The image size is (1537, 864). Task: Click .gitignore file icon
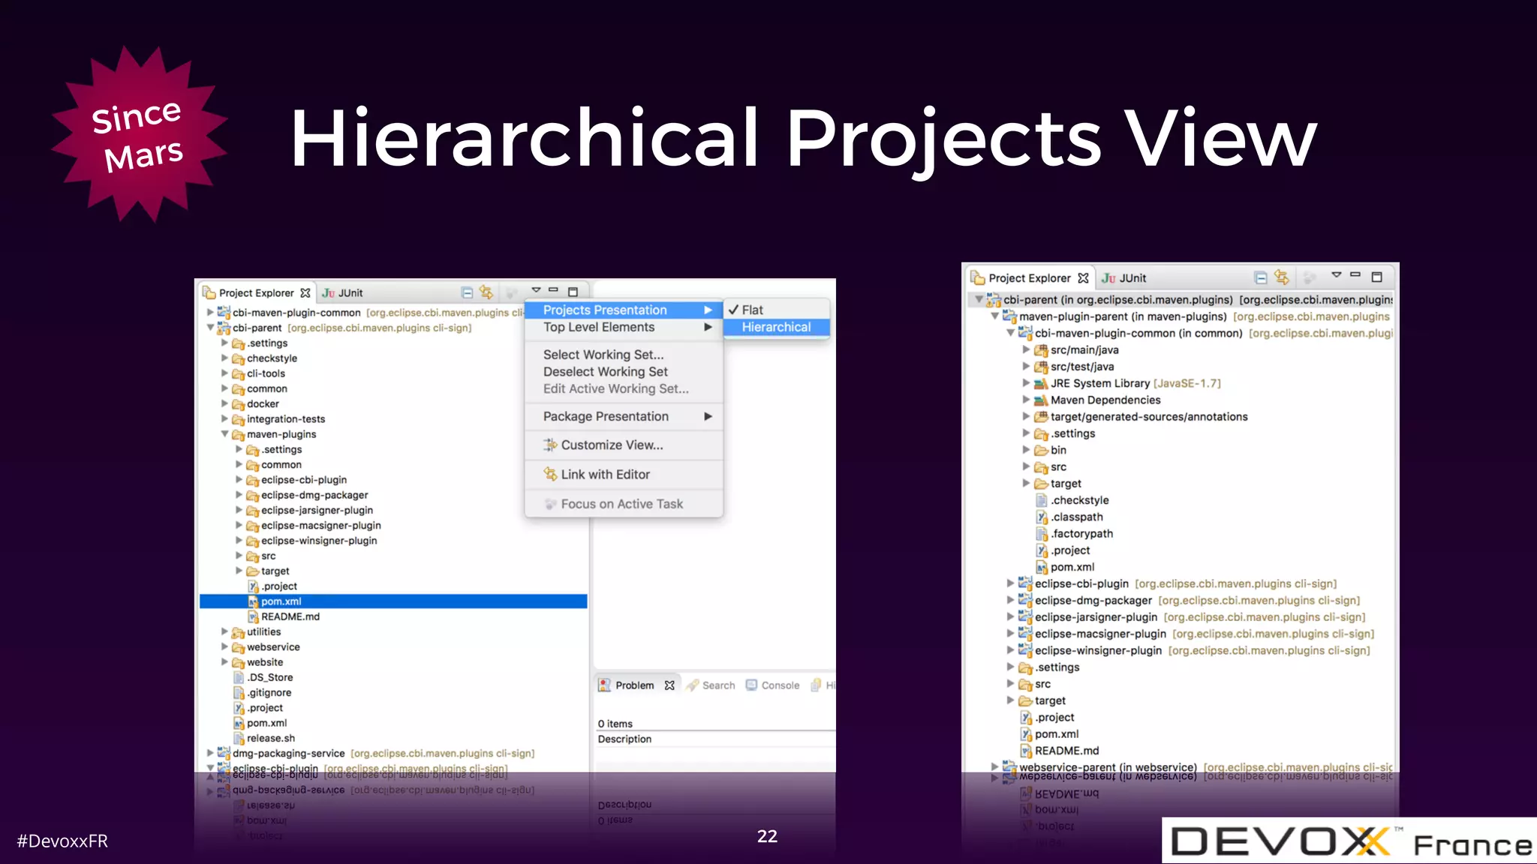(239, 693)
